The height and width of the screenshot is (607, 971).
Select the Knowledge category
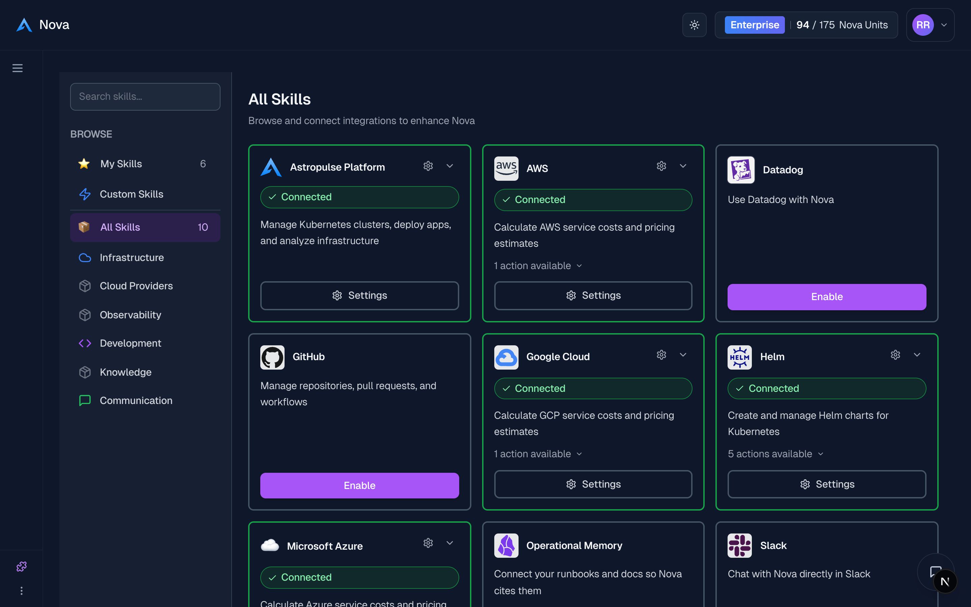coord(145,373)
